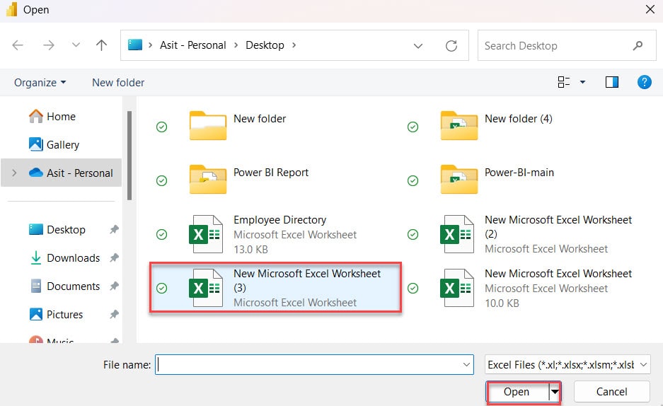The width and height of the screenshot is (663, 406).
Task: Click sync status check beside Employee Directory
Action: pyautogui.click(x=161, y=234)
